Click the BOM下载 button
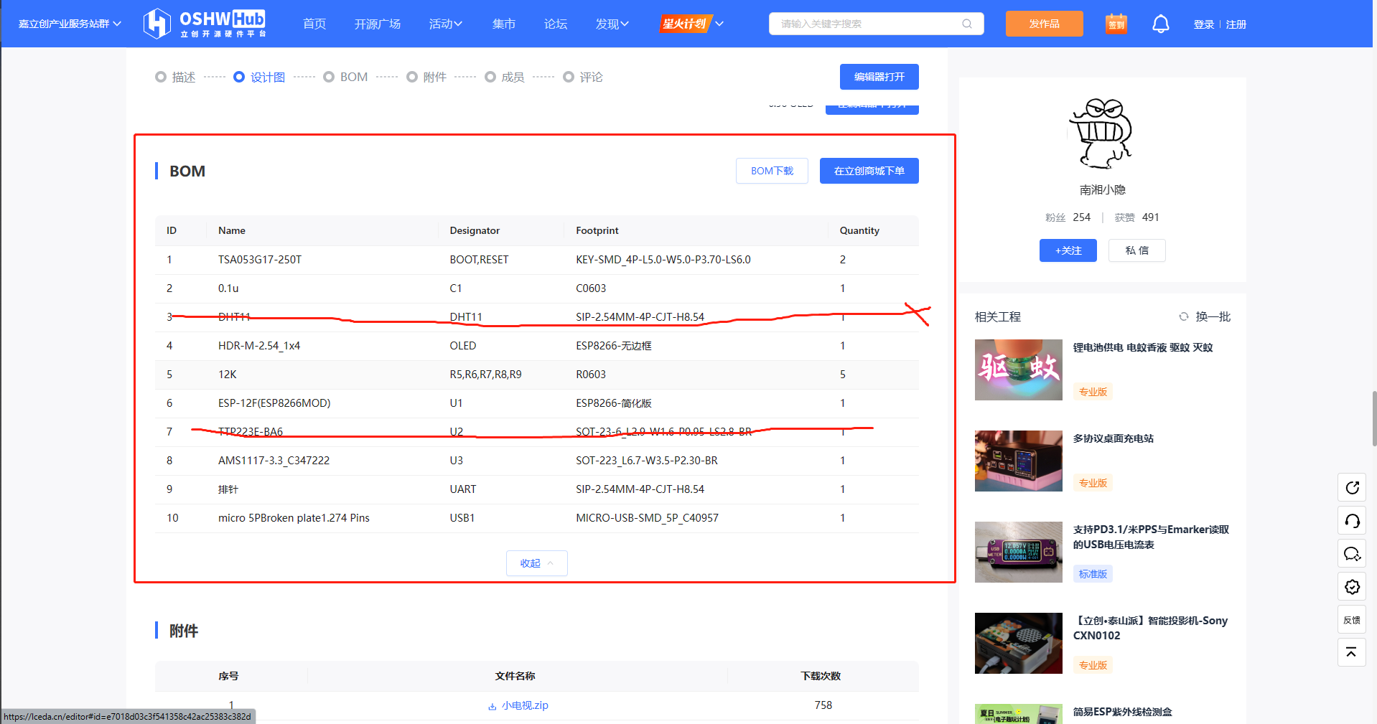This screenshot has width=1377, height=724. coord(772,171)
